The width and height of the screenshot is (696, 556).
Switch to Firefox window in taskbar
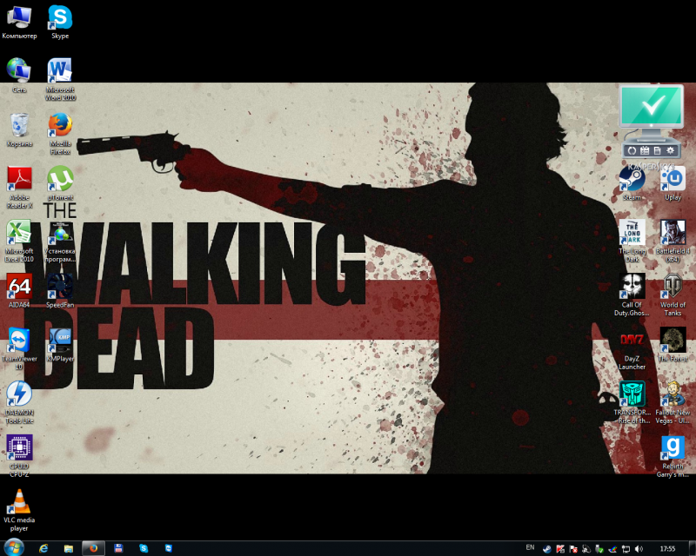[93, 548]
